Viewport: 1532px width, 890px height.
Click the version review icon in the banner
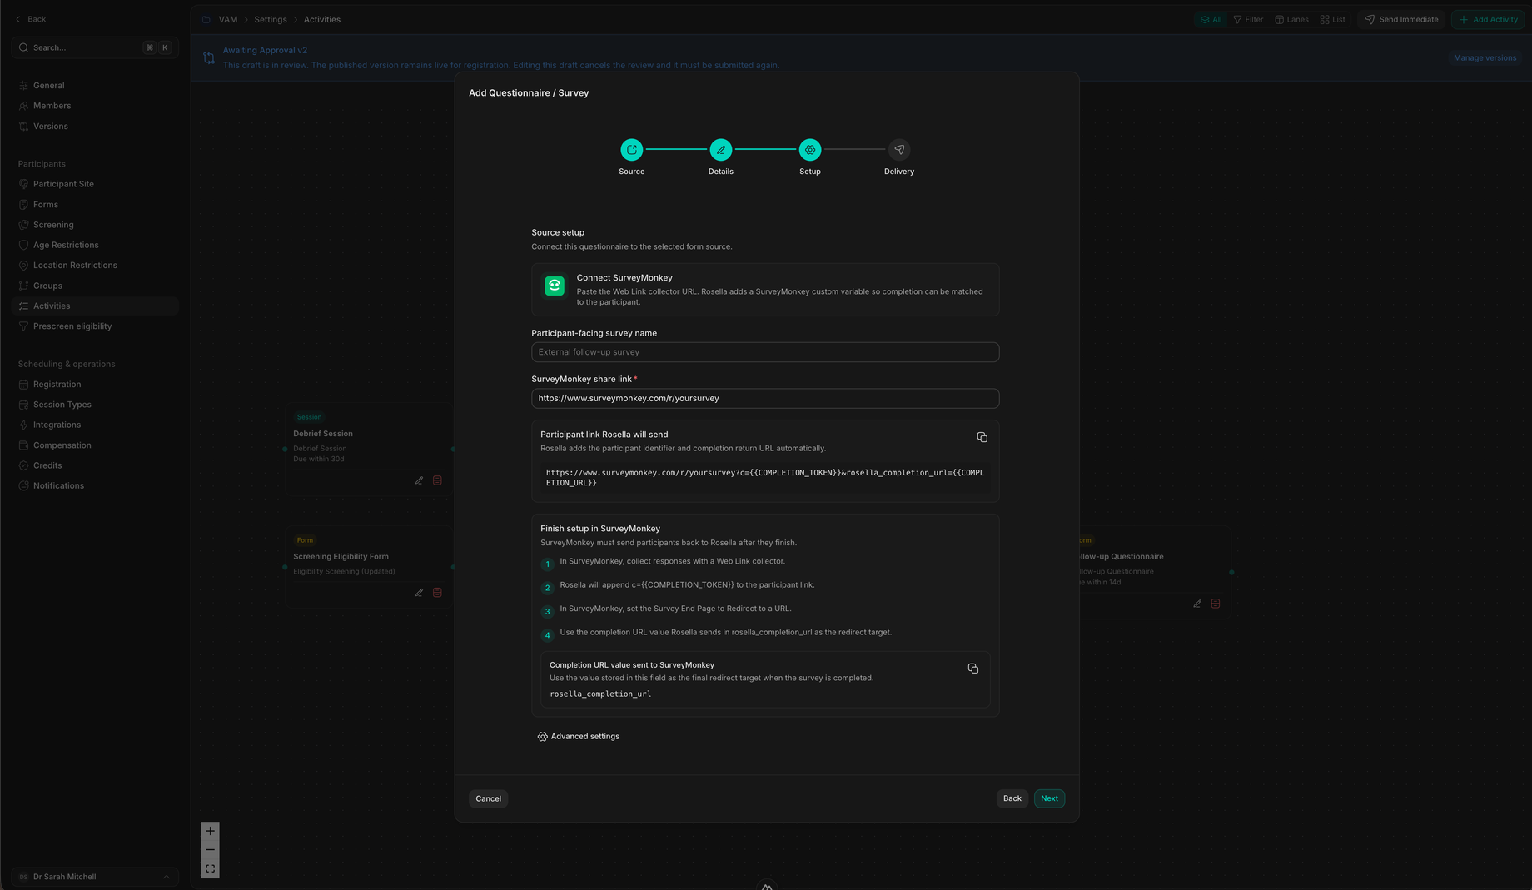pyautogui.click(x=209, y=57)
